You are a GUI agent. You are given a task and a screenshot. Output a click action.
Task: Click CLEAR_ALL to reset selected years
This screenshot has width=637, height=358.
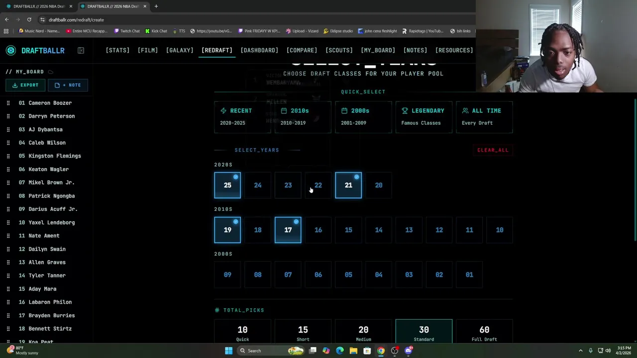click(x=493, y=150)
